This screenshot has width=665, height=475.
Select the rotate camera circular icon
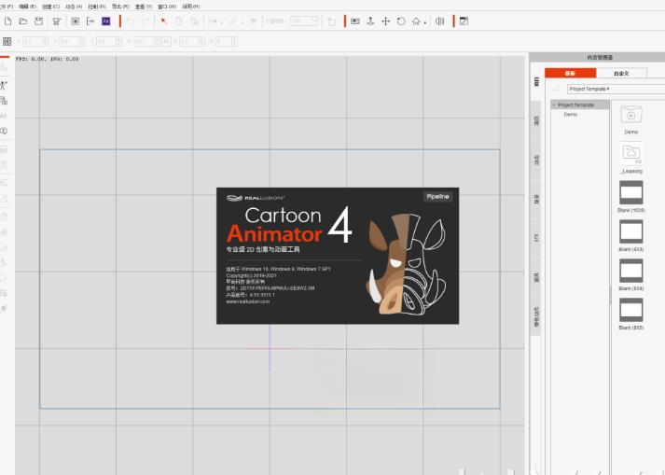(x=401, y=21)
